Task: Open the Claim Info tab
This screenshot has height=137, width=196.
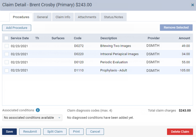Action: (63, 17)
